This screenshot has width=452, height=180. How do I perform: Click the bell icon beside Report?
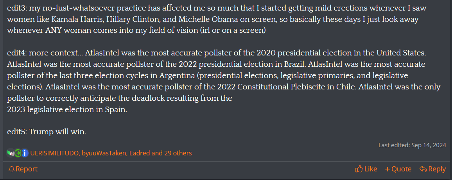pos(11,169)
